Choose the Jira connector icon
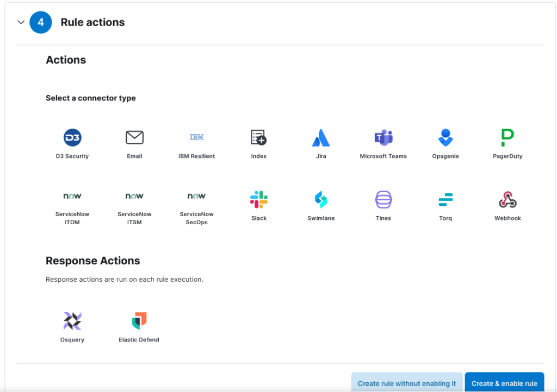Image resolution: width=557 pixels, height=392 pixels. click(321, 137)
